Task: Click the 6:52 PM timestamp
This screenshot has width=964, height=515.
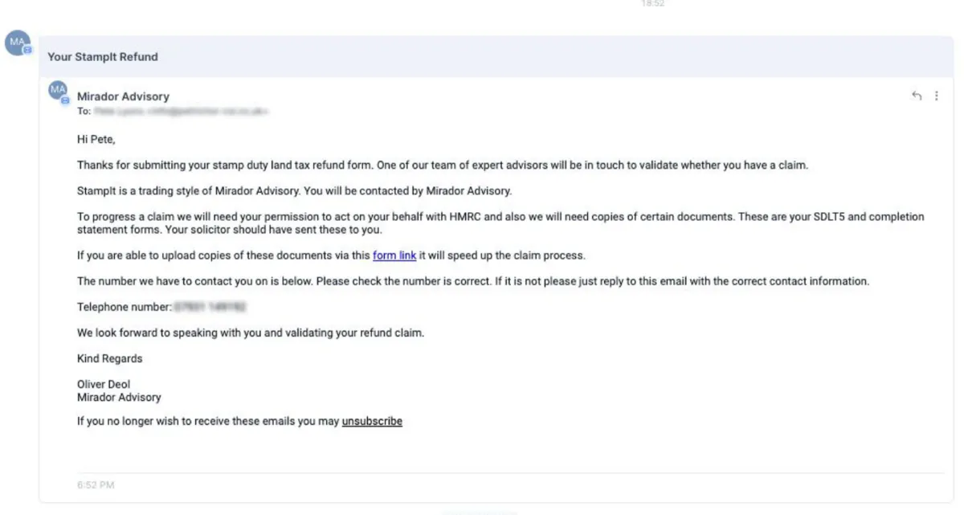Action: click(96, 485)
